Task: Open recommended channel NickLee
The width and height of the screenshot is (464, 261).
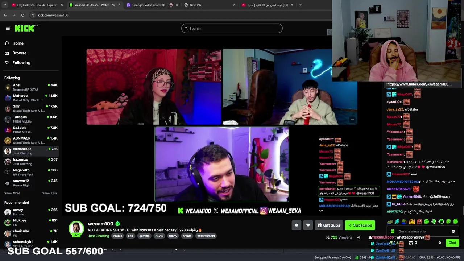Action: pyautogui.click(x=31, y=223)
